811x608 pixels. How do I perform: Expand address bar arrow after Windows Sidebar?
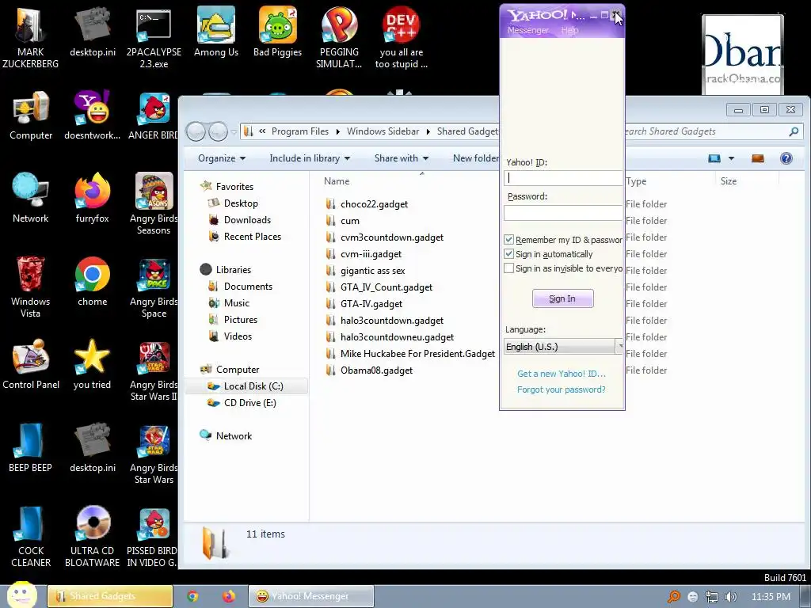coord(428,132)
